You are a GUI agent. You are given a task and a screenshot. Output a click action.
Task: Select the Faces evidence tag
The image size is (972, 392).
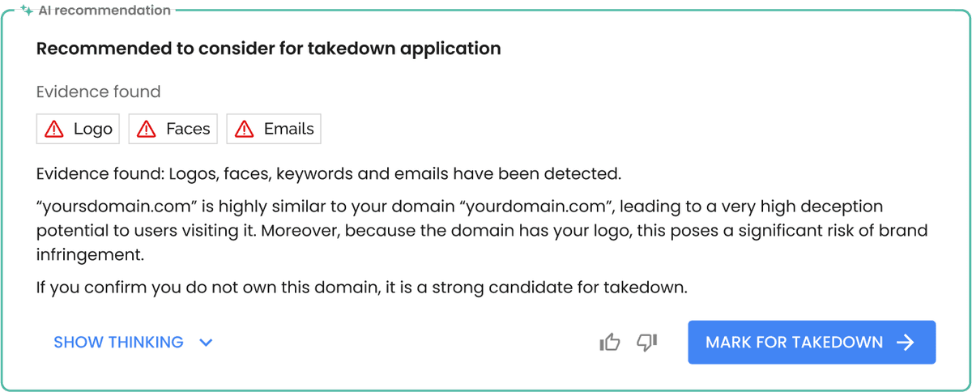173,129
